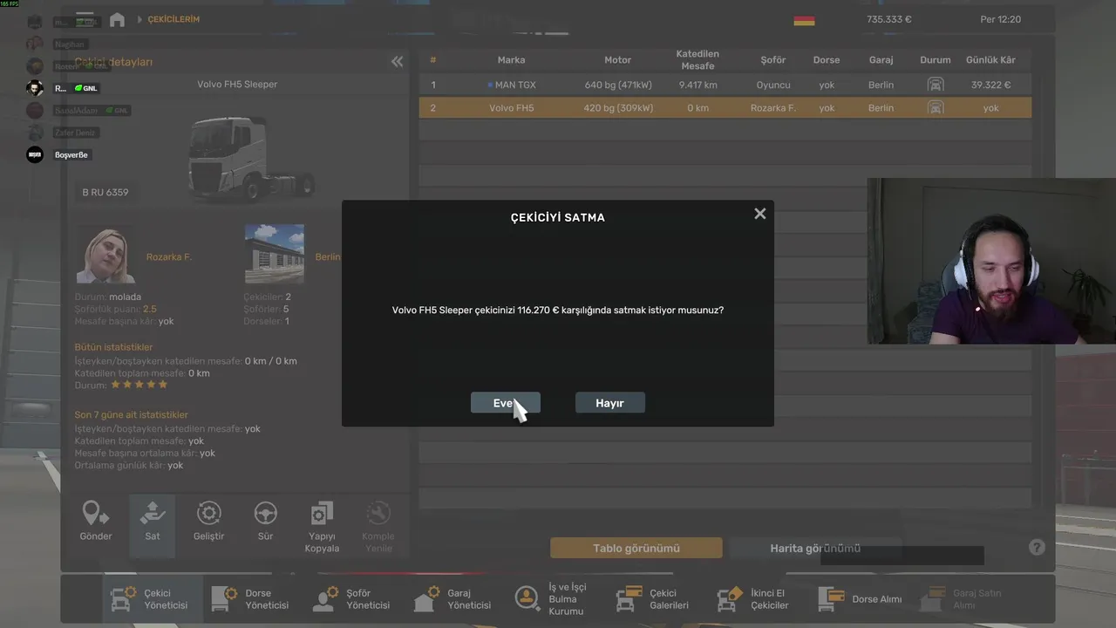Viewport: 1116px width, 628px height.
Task: Sort table by Durum column
Action: tap(936, 60)
